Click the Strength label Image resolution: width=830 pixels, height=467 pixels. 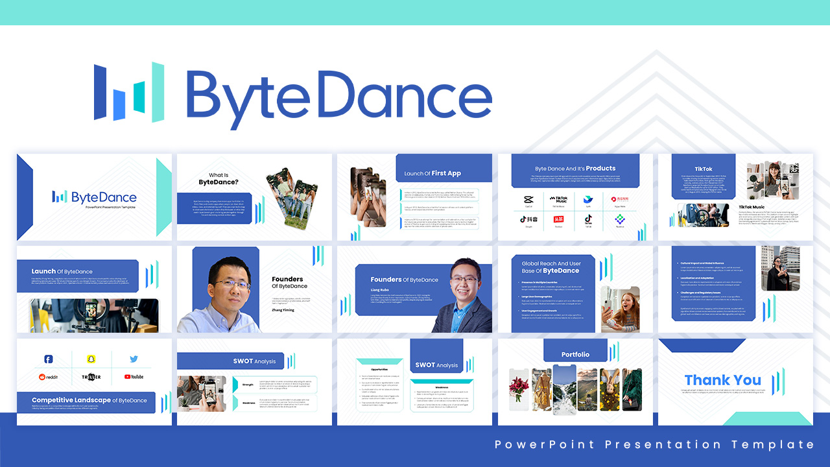pyautogui.click(x=248, y=385)
